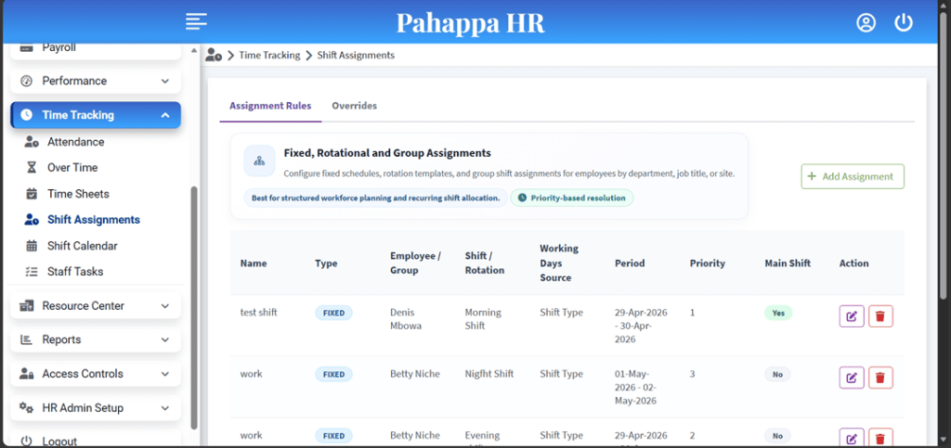Click the power icon in header
The width and height of the screenshot is (951, 448).
tap(903, 23)
